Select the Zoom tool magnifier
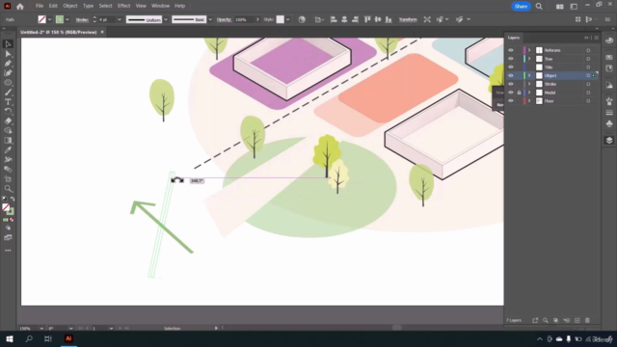The width and height of the screenshot is (617, 347). click(8, 189)
